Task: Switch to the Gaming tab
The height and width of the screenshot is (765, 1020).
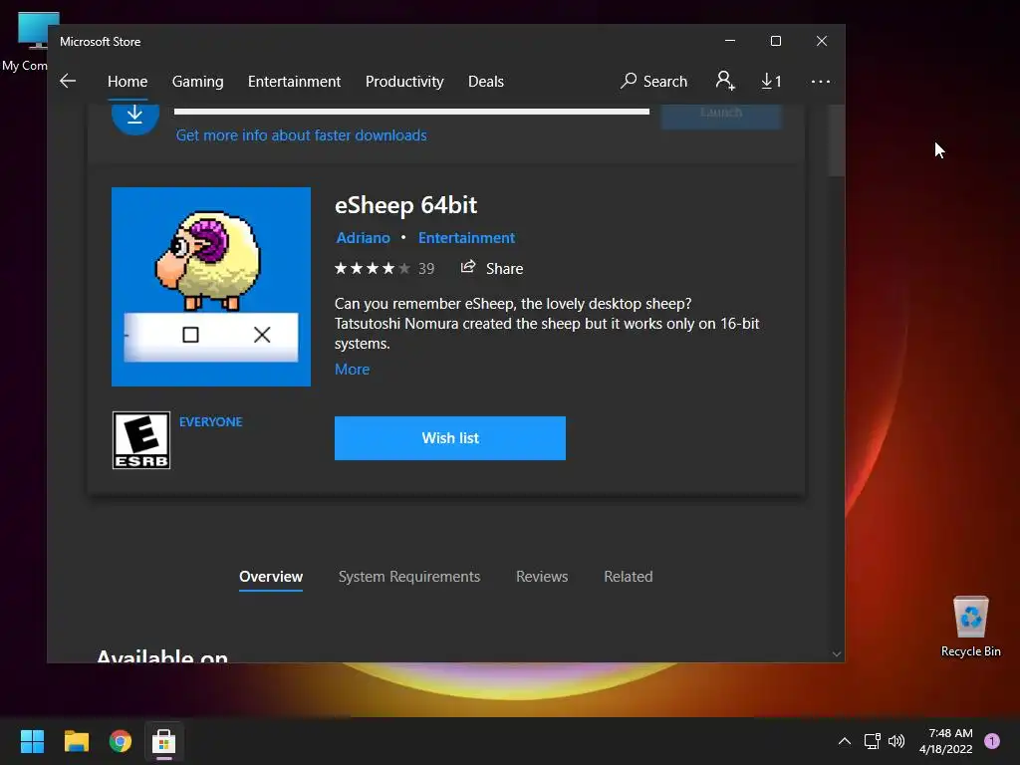Action: click(x=198, y=82)
